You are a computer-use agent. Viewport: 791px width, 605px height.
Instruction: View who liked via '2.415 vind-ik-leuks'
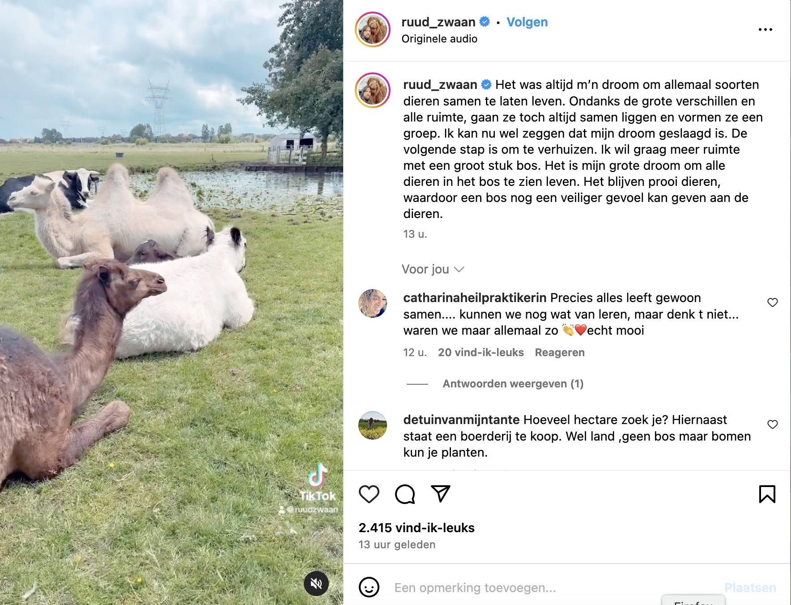417,528
